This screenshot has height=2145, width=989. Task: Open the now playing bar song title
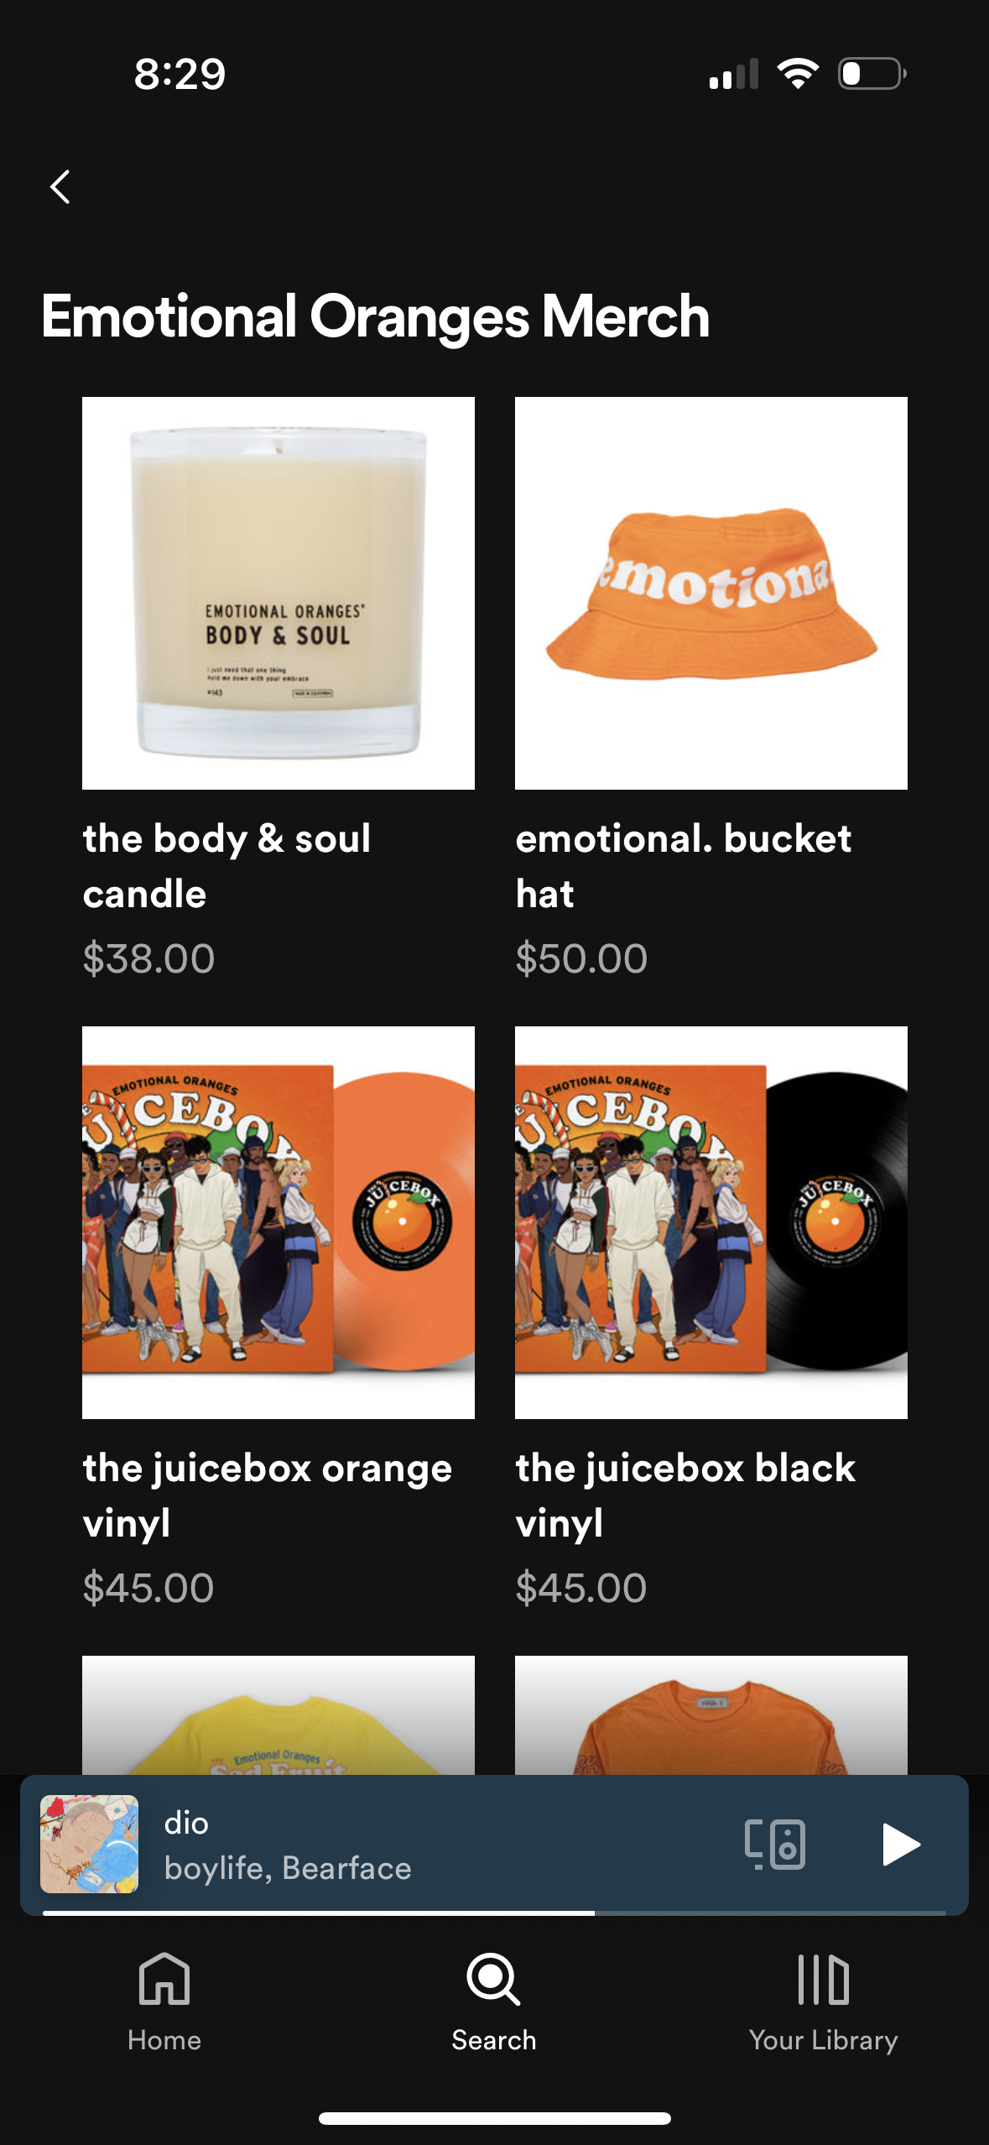click(186, 1823)
